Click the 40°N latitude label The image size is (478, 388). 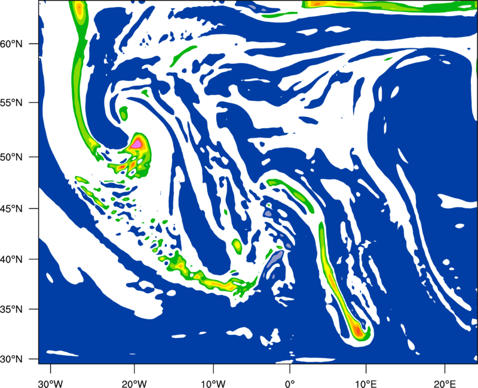point(11,260)
